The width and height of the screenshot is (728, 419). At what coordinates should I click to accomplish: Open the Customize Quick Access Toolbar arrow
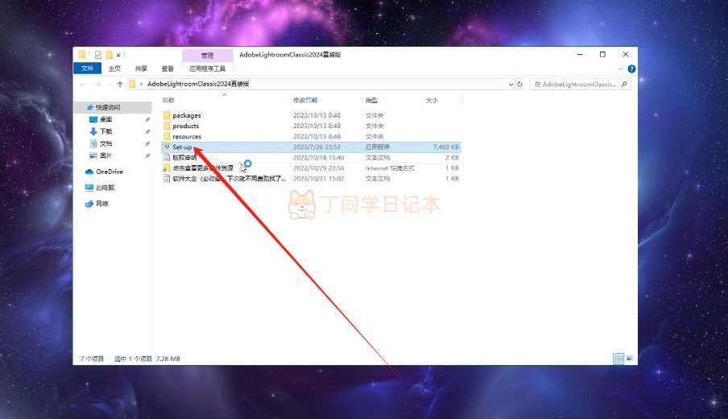point(118,55)
